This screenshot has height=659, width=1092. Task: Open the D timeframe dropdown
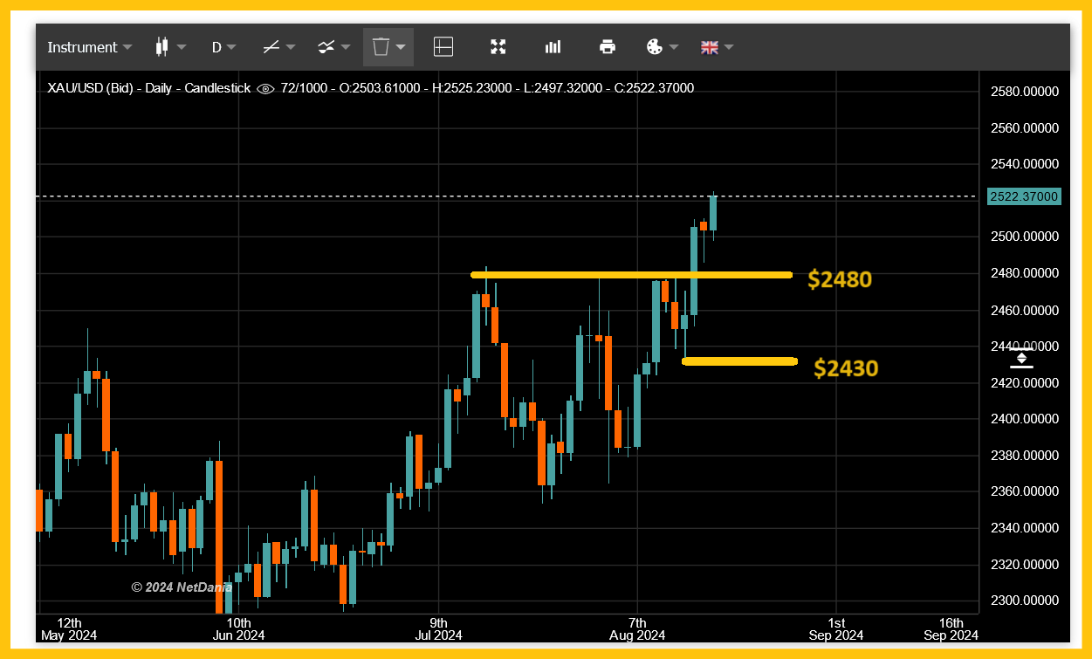pyautogui.click(x=223, y=47)
